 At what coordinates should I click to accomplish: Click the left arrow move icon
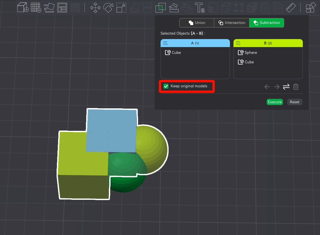coord(267,87)
